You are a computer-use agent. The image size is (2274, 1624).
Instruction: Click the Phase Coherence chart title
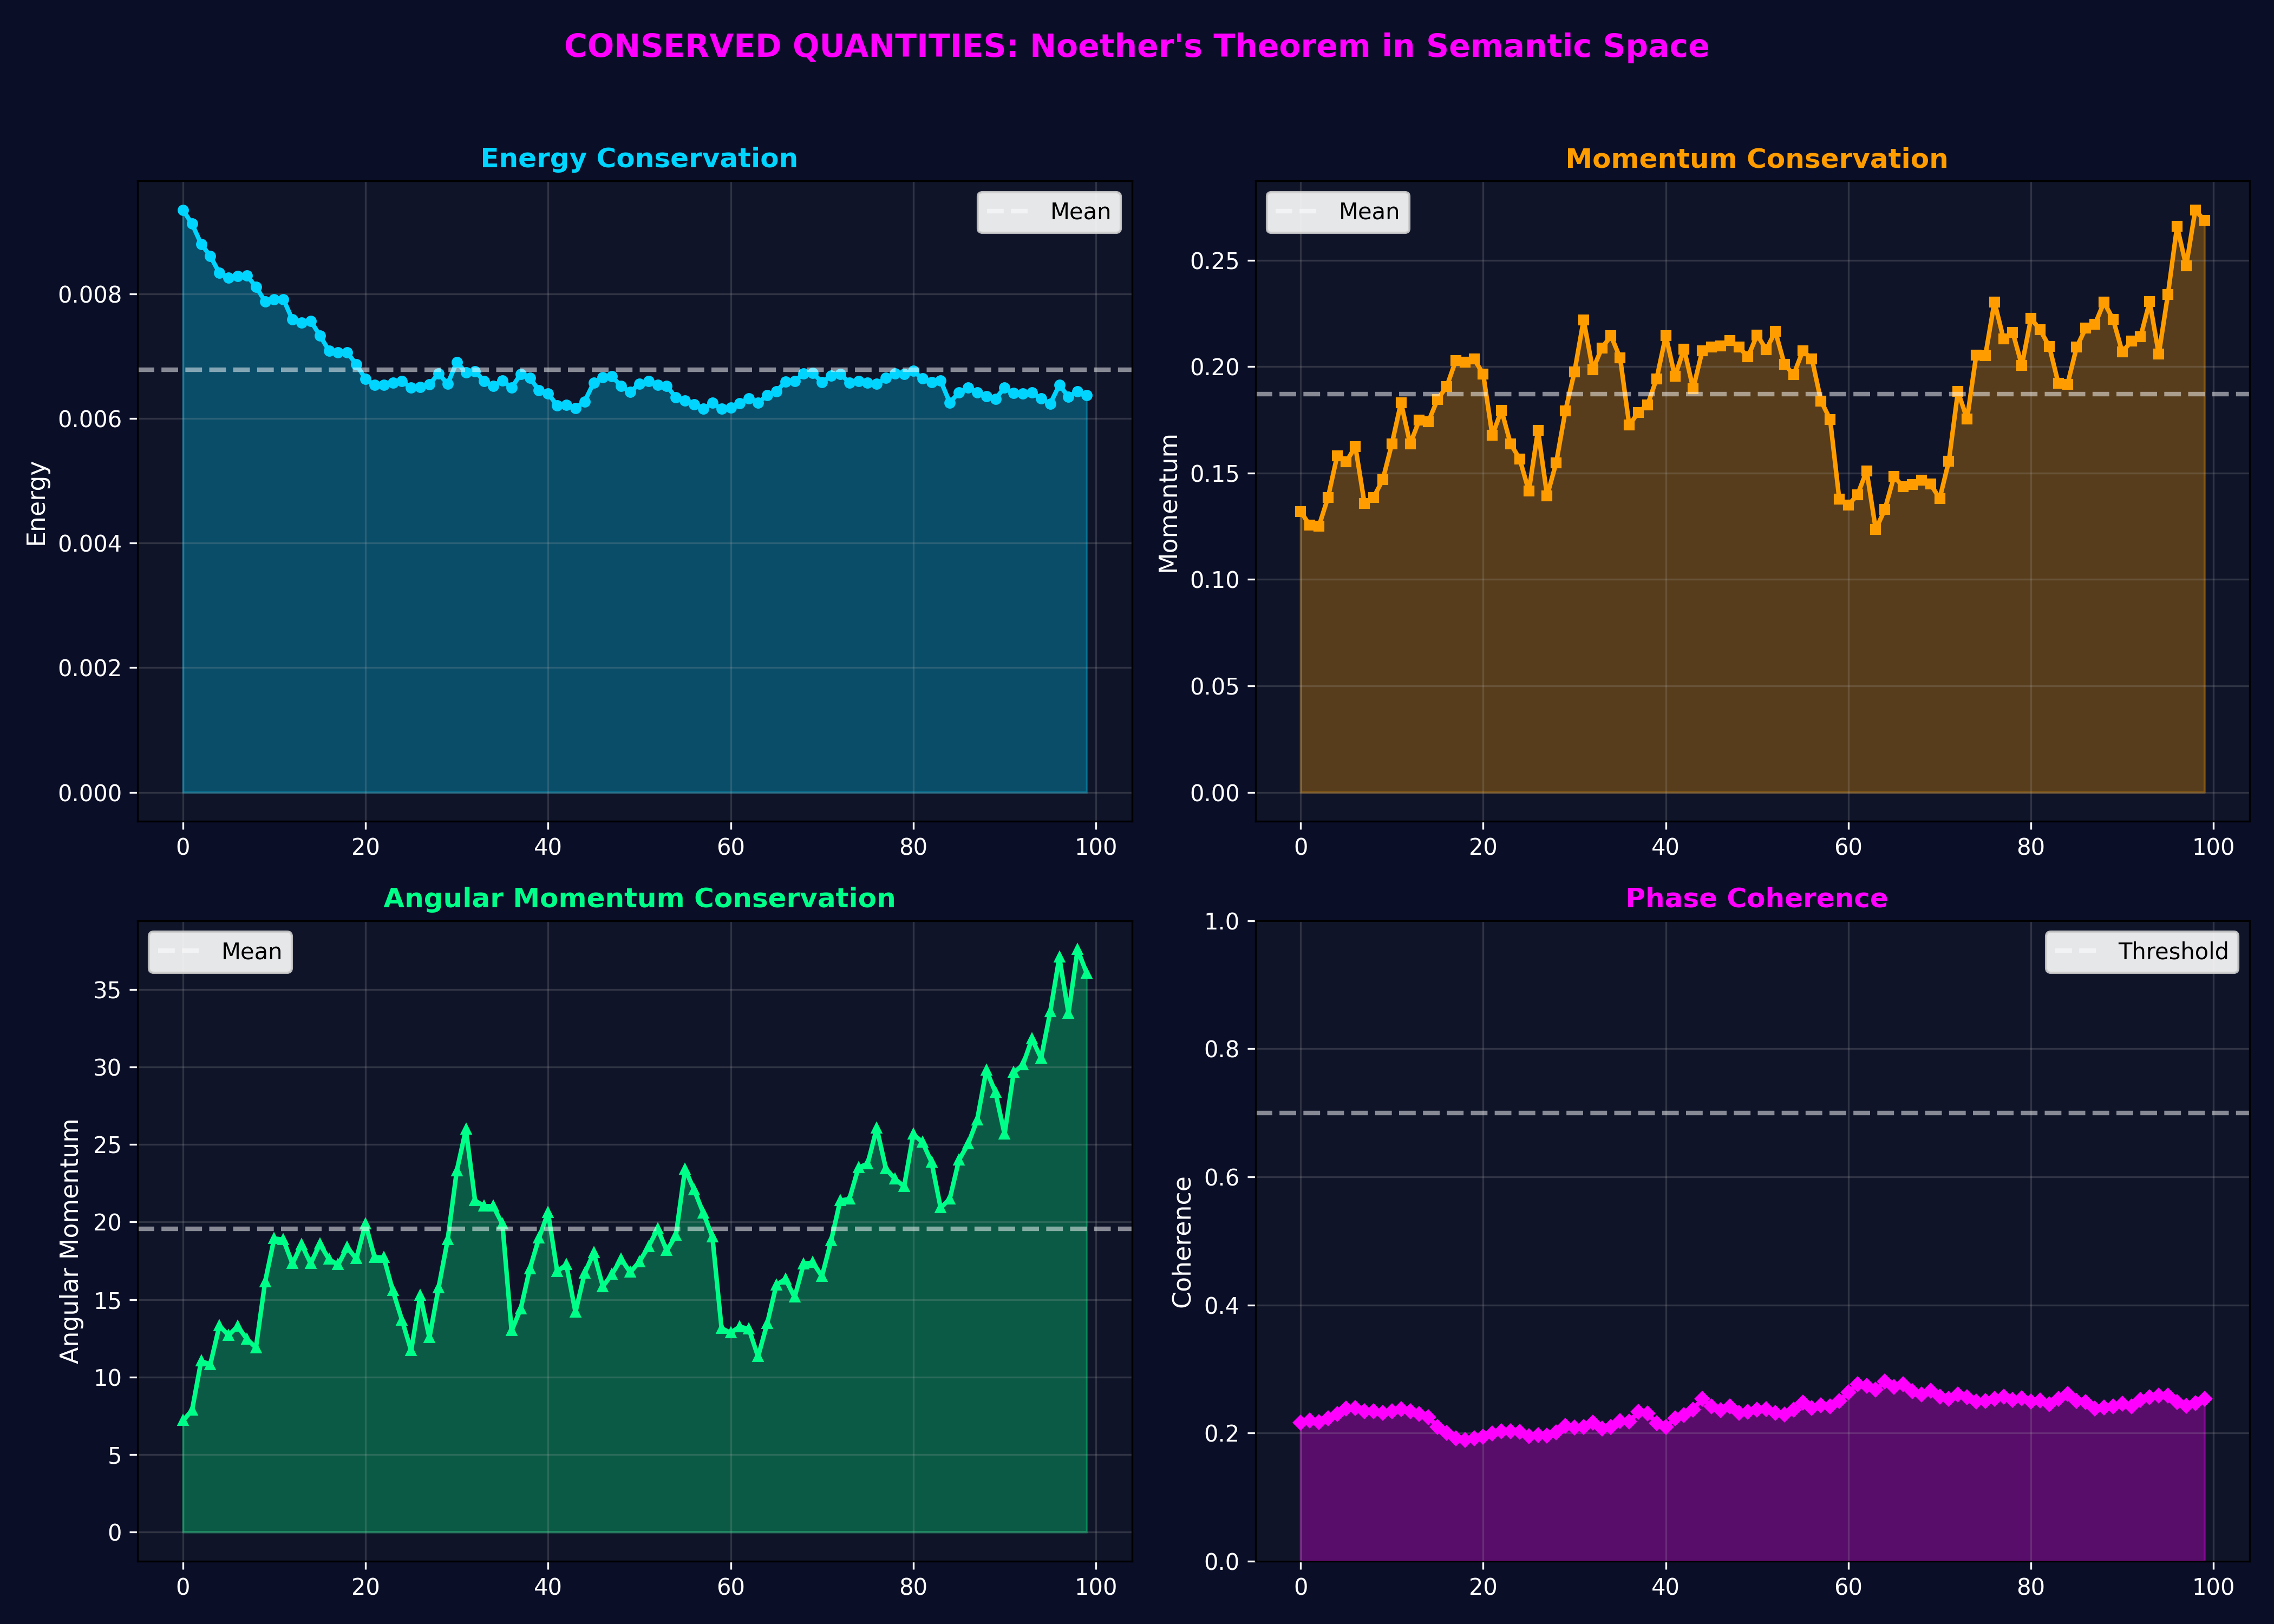pos(1756,898)
